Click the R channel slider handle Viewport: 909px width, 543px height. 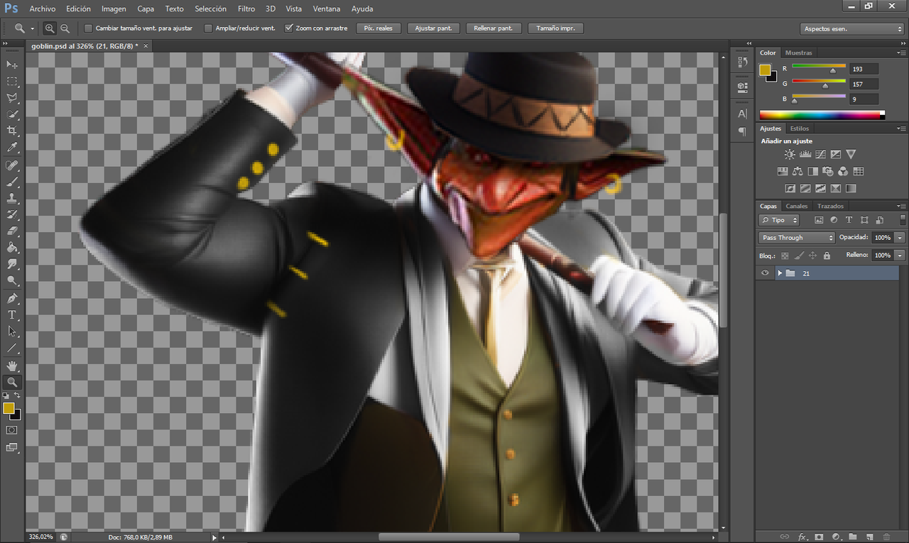[x=833, y=71]
